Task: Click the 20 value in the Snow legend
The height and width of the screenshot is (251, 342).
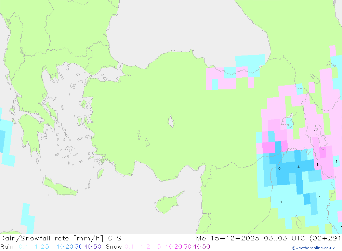Action: [178, 247]
